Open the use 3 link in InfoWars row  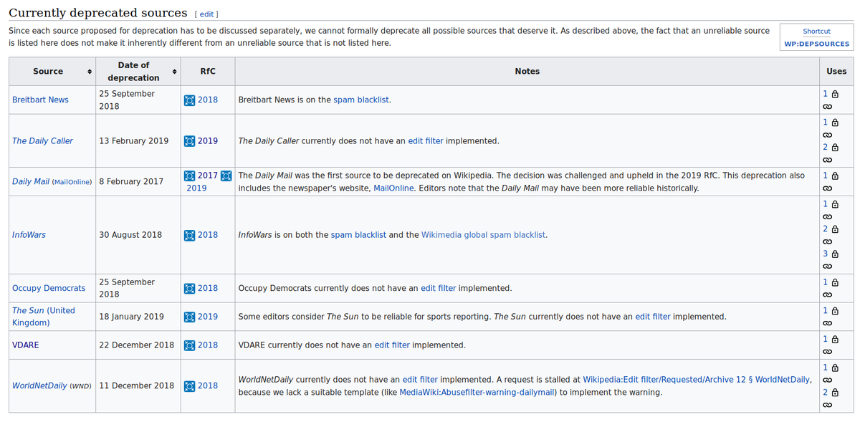tap(826, 254)
